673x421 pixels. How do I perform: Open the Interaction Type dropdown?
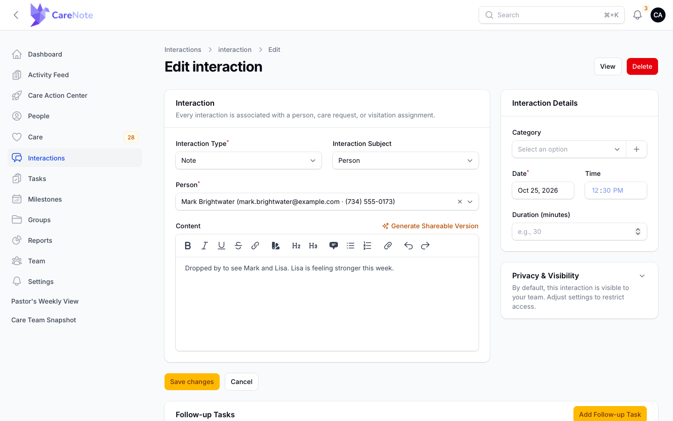(249, 160)
